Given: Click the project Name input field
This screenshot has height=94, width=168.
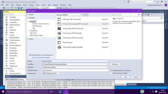Looking at the screenshot, I should point(75,61).
